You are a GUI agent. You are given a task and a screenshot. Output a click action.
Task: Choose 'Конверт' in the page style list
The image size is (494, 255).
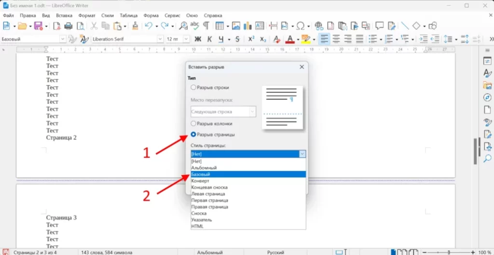(248, 181)
